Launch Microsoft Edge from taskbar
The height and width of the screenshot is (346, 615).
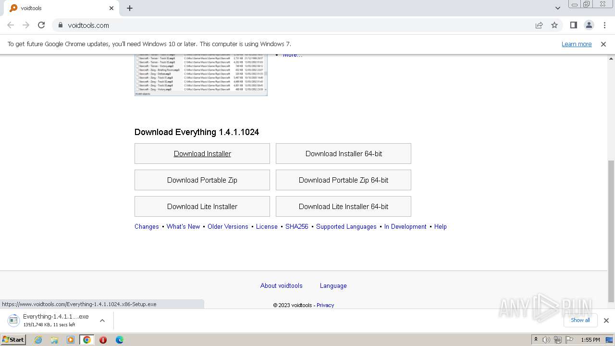120,340
